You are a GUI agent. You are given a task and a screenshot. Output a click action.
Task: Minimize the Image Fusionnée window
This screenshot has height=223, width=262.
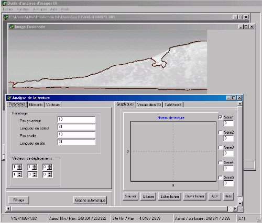[241, 27]
